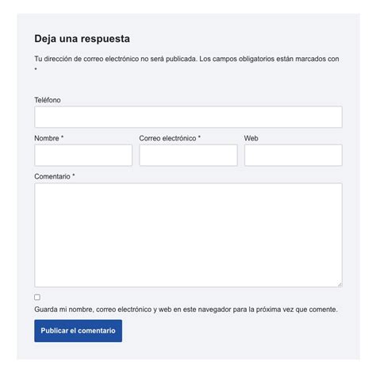Click the Nombre label text

click(x=47, y=138)
